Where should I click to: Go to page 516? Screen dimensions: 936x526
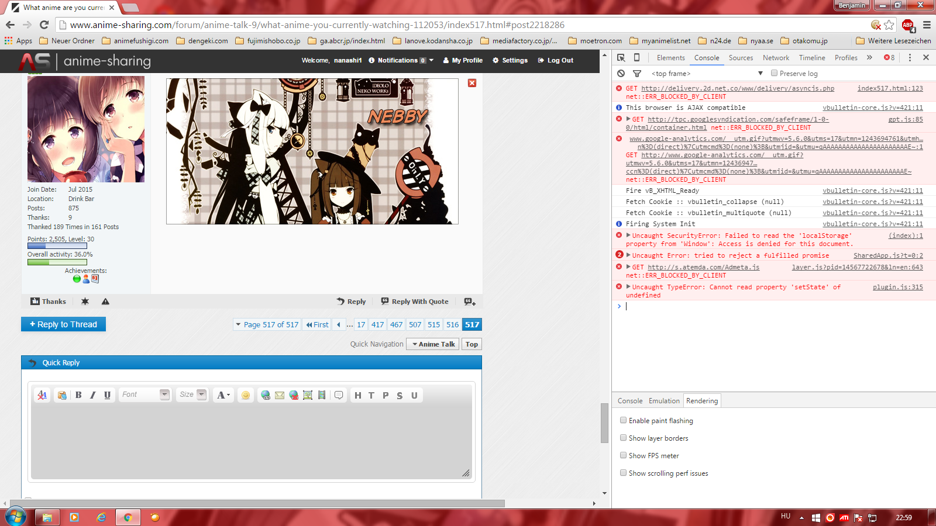pos(452,324)
